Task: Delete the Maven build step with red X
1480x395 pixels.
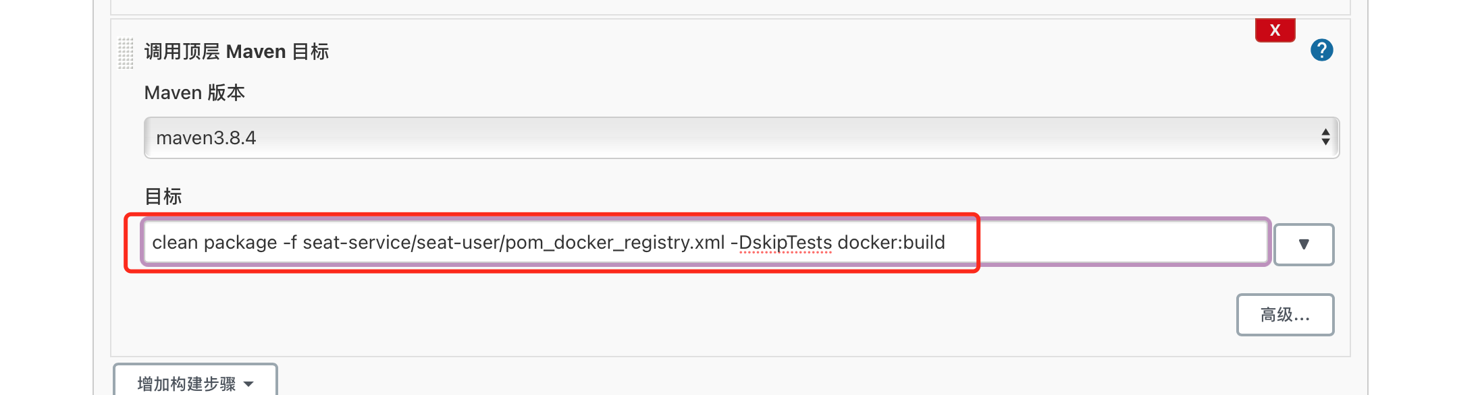Action: tap(1275, 30)
